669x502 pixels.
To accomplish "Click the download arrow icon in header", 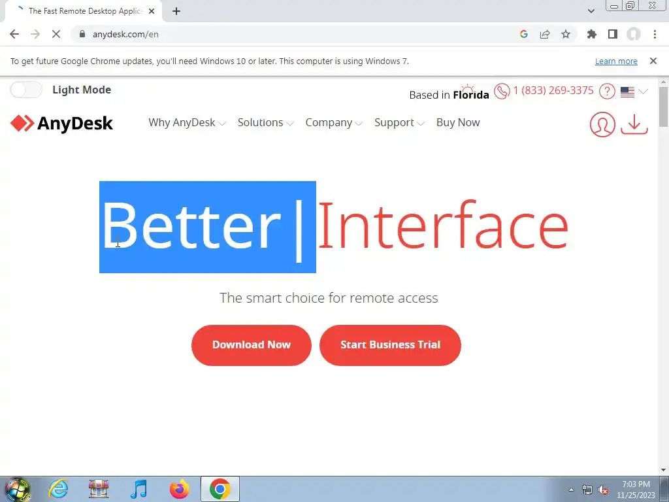I will [634, 124].
